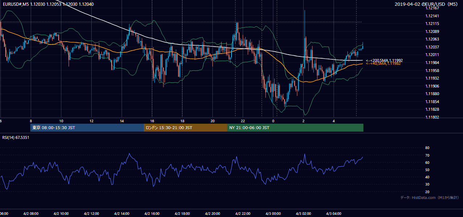
Task: Click the RSI axis value 20
Action: (x=427, y=192)
